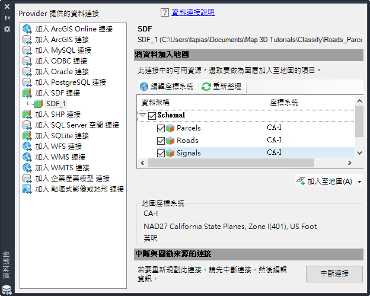This screenshot has width=370, height=296.
Task: Select 加入 SHP 連接 provider
Action: [x=58, y=114]
